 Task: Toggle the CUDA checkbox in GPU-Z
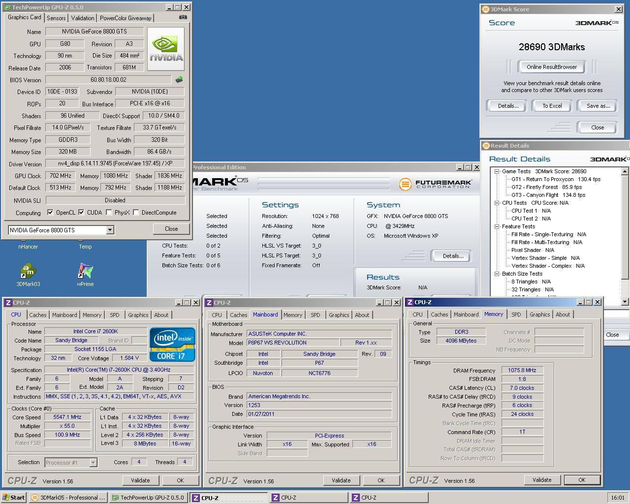click(82, 213)
